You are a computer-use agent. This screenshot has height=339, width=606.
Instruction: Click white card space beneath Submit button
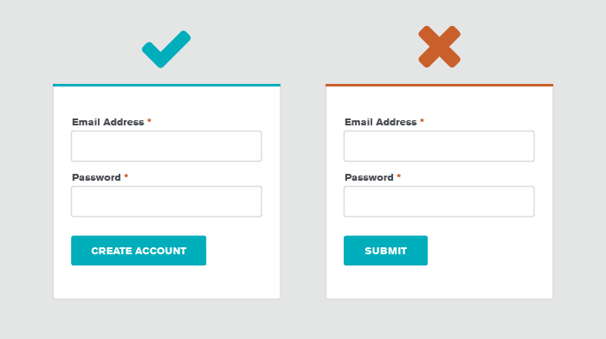coord(440,282)
